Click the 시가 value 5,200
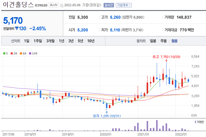Screen dimensions: 206x137 coord(83,30)
